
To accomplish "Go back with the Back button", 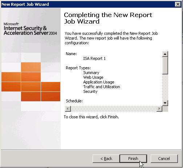I will pos(106,159).
